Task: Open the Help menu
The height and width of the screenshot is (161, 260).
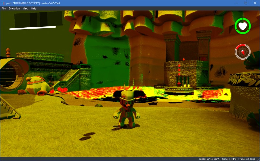Action: coord(34,8)
